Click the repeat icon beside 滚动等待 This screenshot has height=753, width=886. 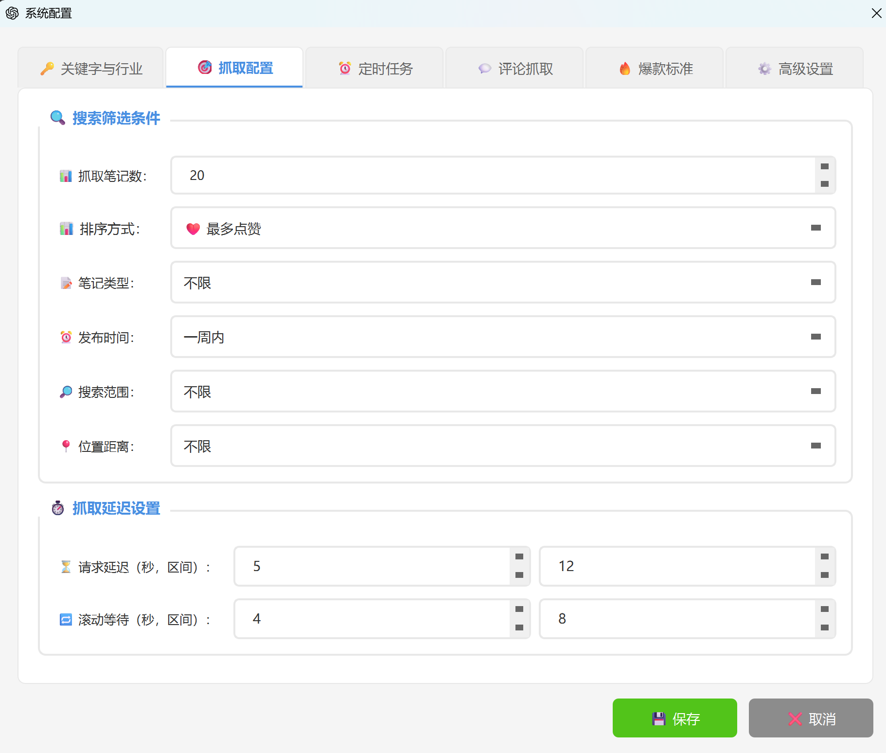pyautogui.click(x=66, y=619)
